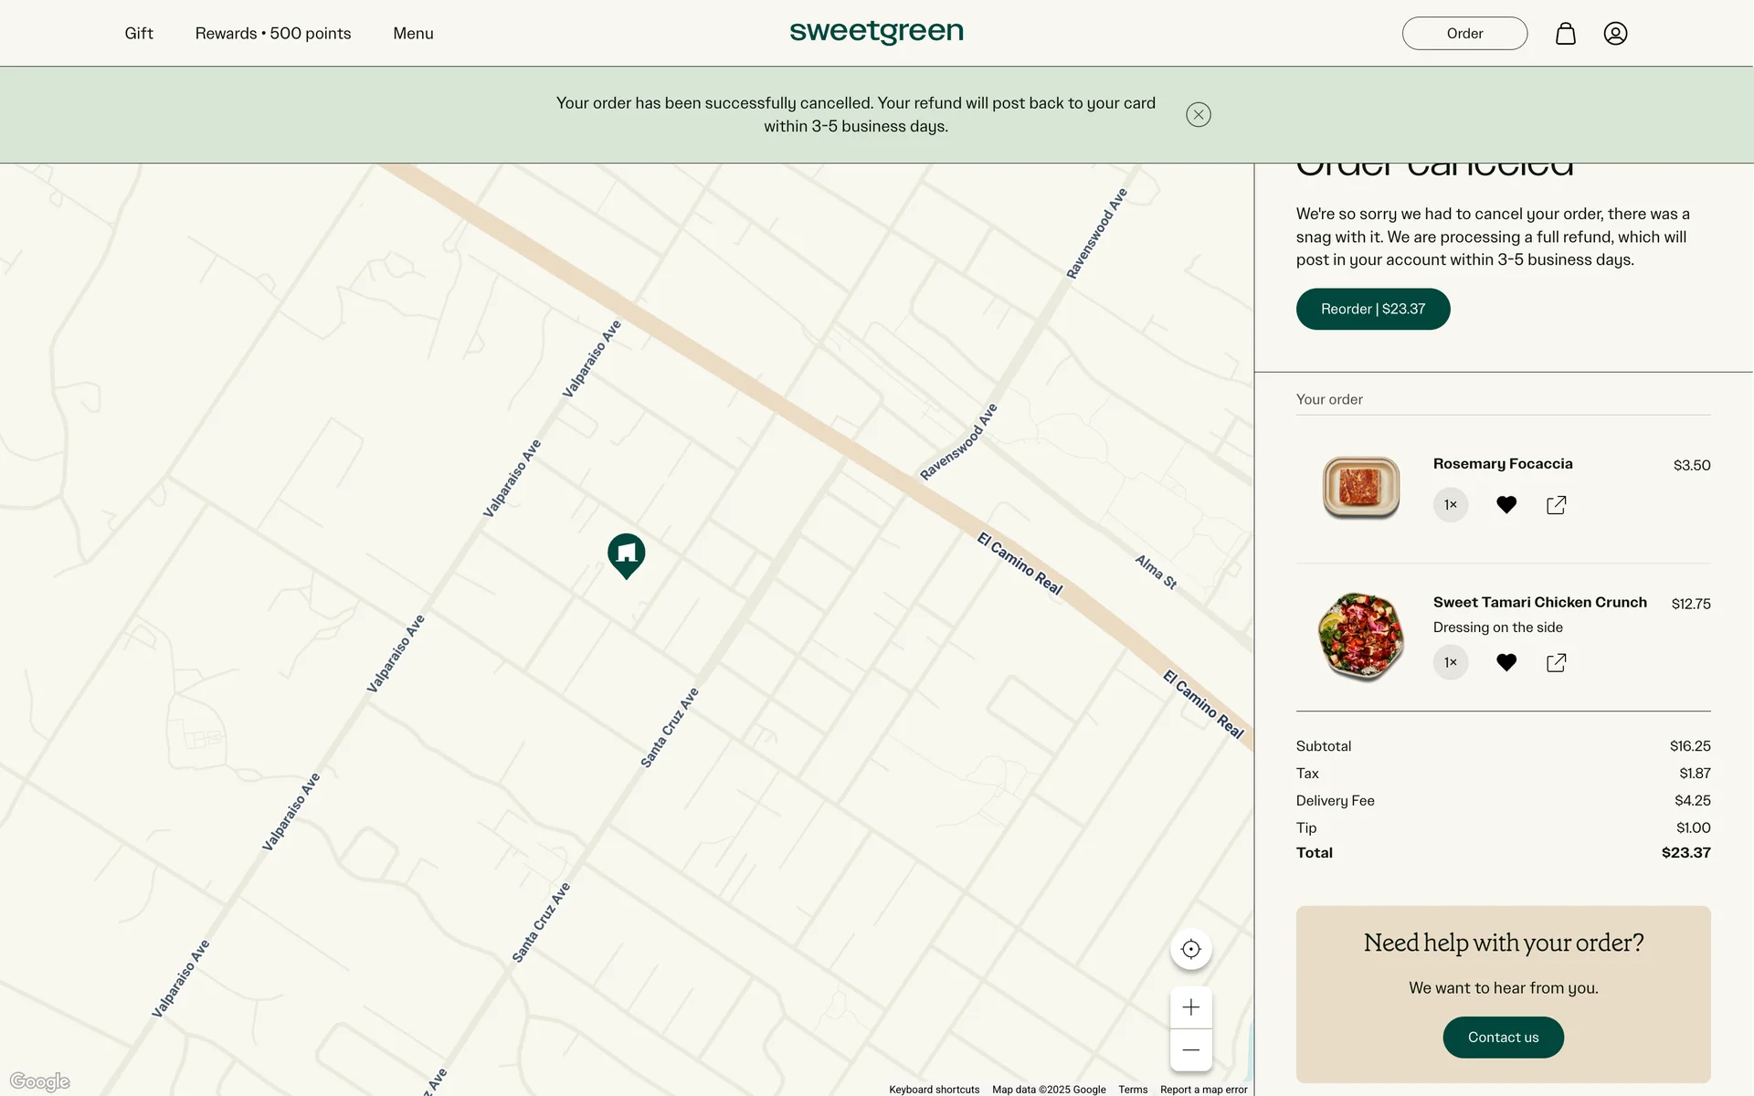This screenshot has height=1096, width=1754.
Task: Open the shopping bag icon
Action: [x=1565, y=34]
